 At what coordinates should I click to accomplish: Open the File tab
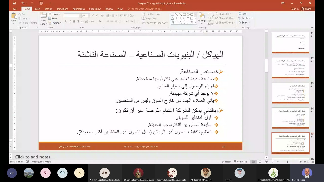(x=15, y=9)
